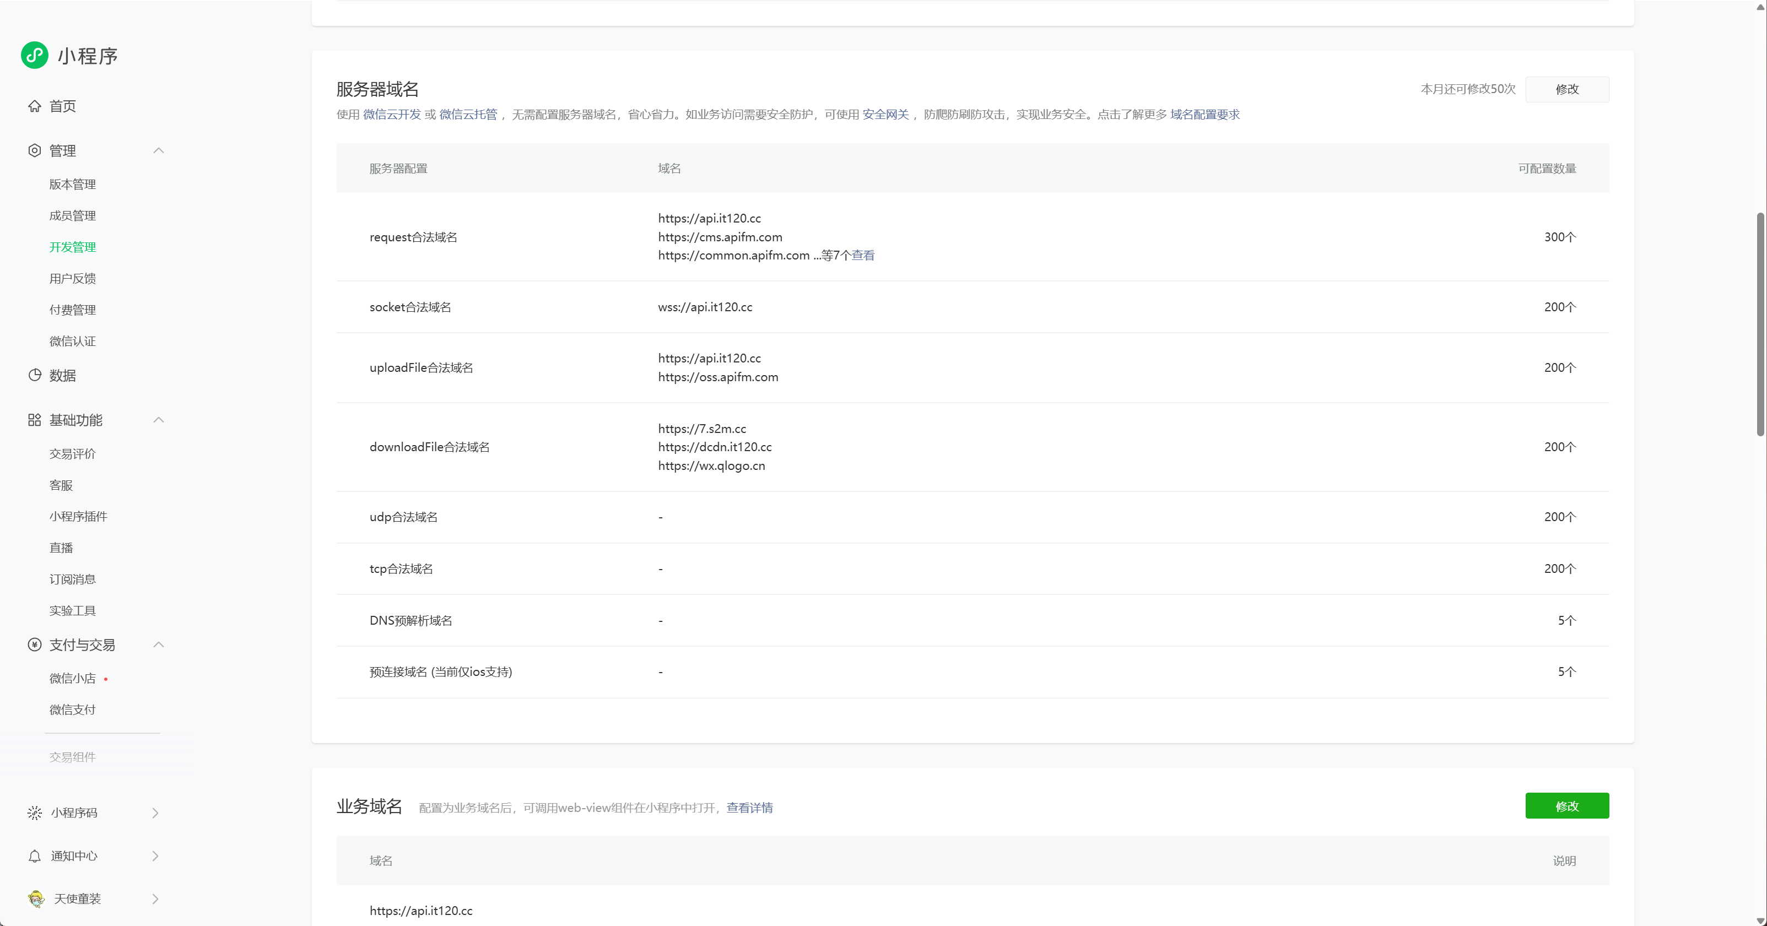The height and width of the screenshot is (926, 1767).
Task: Open 交易组件 menu item
Action: (73, 757)
